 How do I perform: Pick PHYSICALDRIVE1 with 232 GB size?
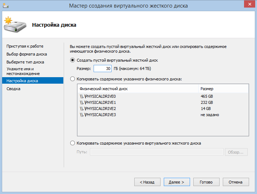click(x=98, y=102)
